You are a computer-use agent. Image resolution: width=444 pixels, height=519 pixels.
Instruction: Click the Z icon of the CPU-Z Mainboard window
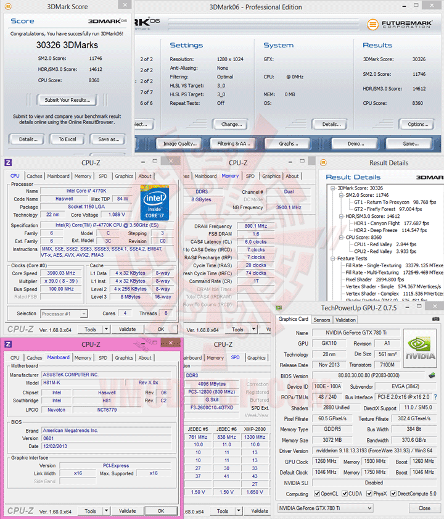[x=8, y=344]
